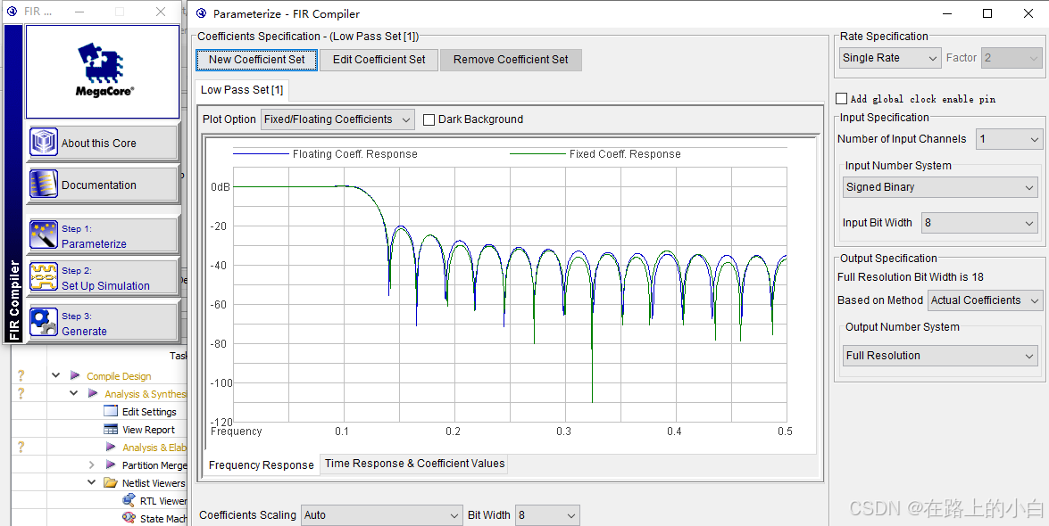The height and width of the screenshot is (526, 1049).
Task: Click question mark beside Analysis & Elaboration
Action: click(x=21, y=448)
